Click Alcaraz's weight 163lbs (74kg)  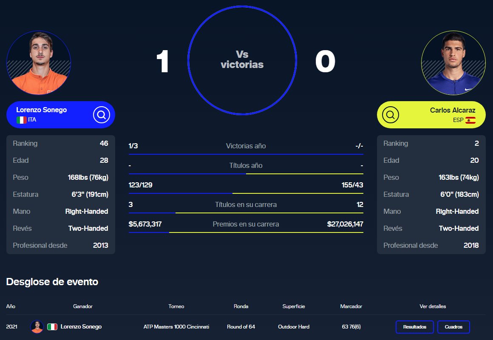click(459, 177)
